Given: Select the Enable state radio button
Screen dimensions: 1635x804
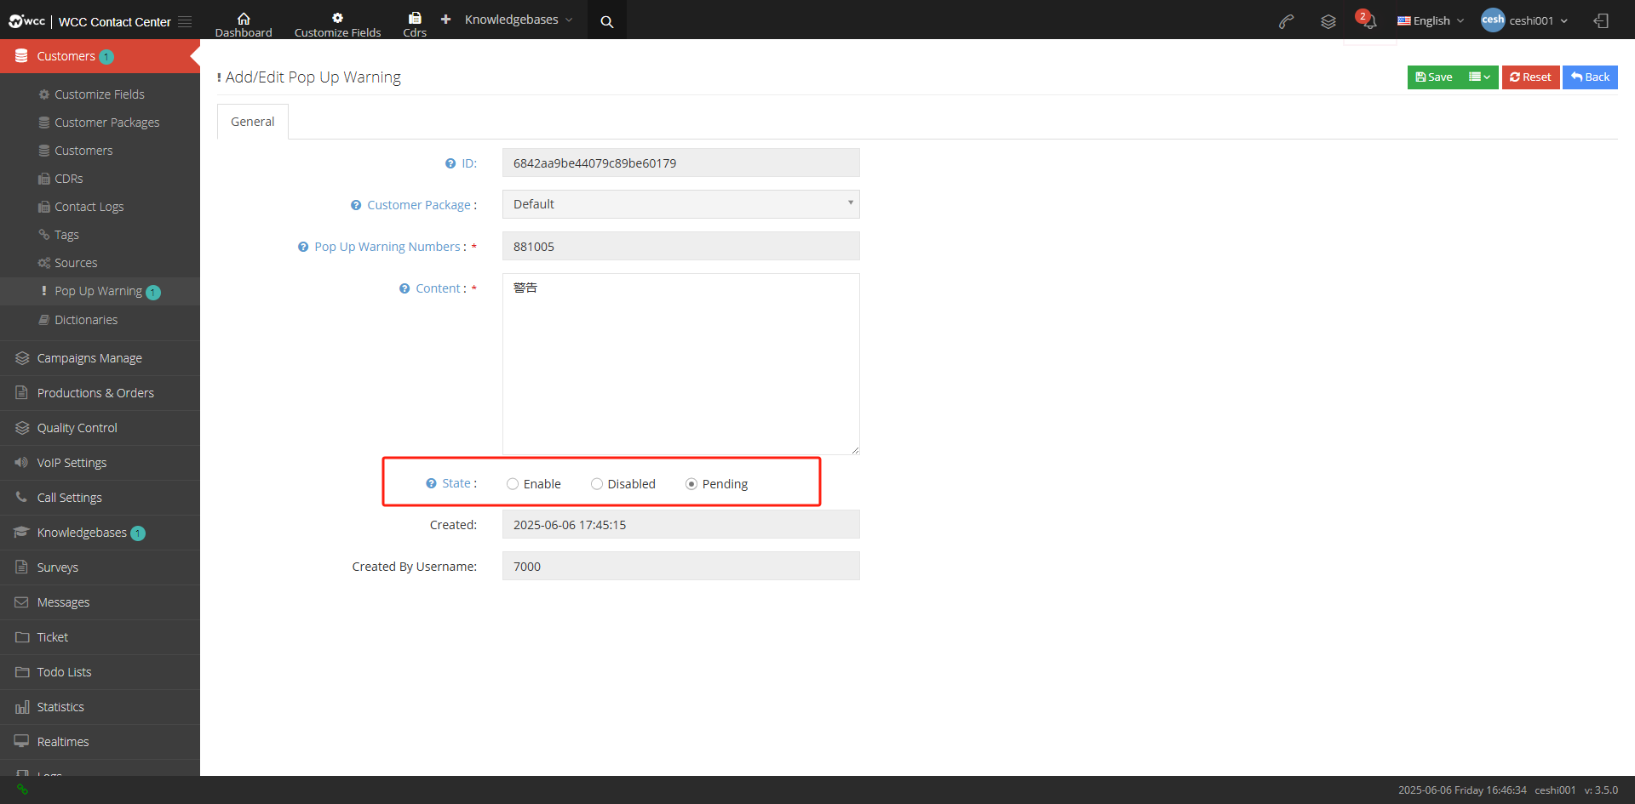Looking at the screenshot, I should [x=513, y=484].
